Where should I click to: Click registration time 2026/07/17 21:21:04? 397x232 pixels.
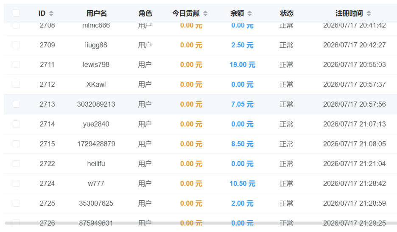click(355, 163)
